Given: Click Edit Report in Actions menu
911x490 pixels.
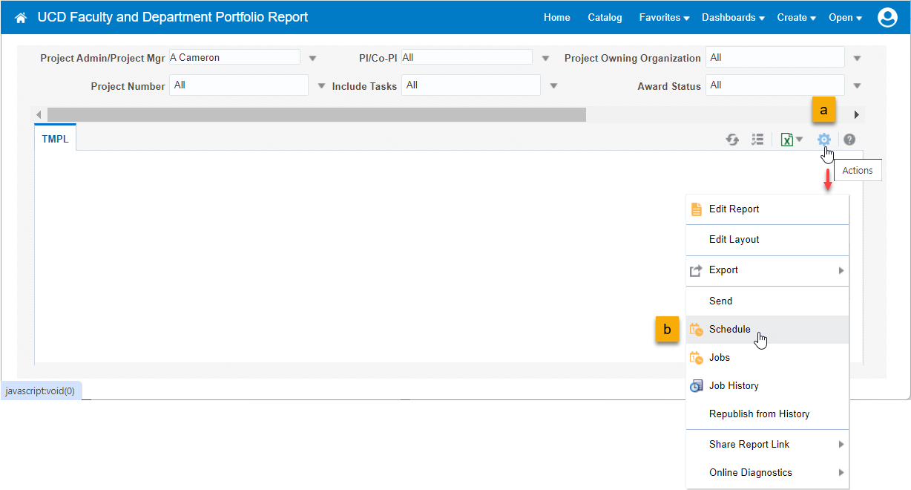Looking at the screenshot, I should (x=734, y=209).
